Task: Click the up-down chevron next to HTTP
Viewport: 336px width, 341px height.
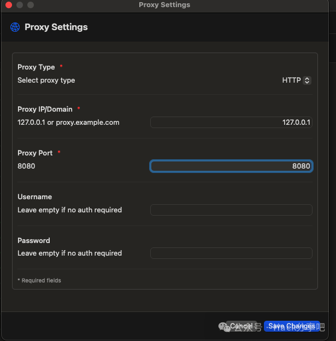Action: click(307, 80)
